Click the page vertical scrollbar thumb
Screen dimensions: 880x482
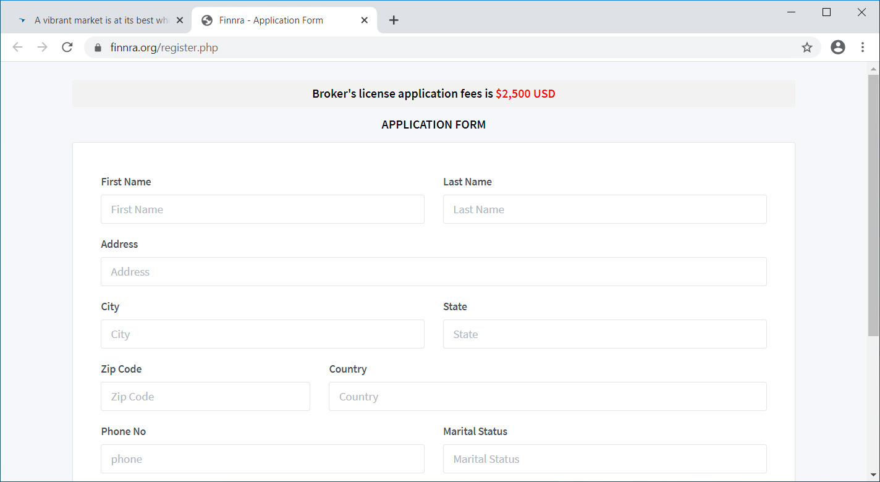[873, 205]
